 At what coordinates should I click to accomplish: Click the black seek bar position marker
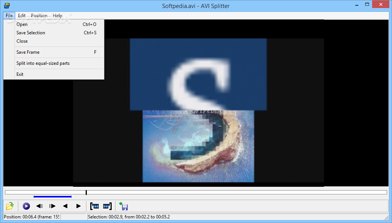point(86,193)
